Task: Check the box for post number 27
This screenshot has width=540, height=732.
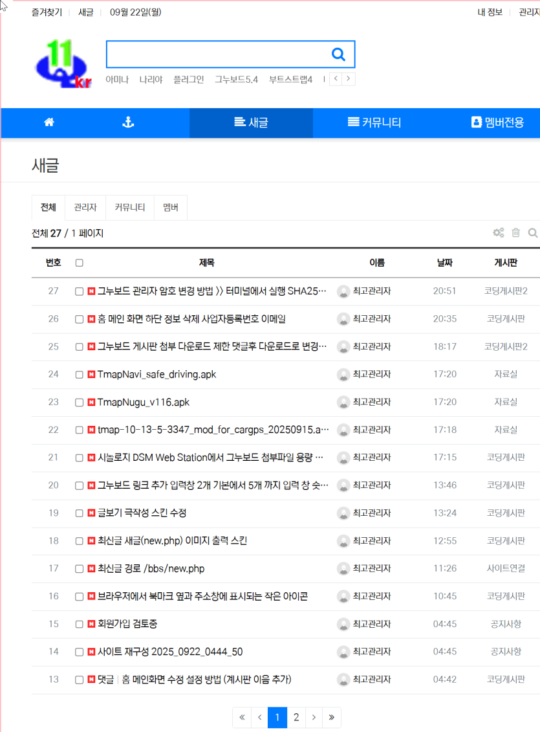Action: 80,291
